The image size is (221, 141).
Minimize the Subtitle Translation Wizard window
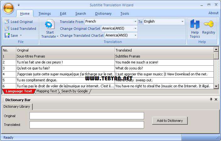[x=202, y=5]
